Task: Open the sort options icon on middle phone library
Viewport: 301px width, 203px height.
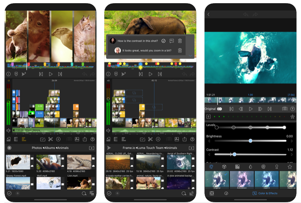Action: pyautogui.click(x=192, y=193)
